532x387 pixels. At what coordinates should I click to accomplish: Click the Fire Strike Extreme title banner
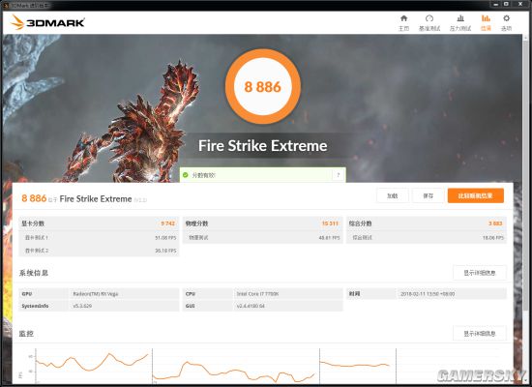[x=263, y=146]
